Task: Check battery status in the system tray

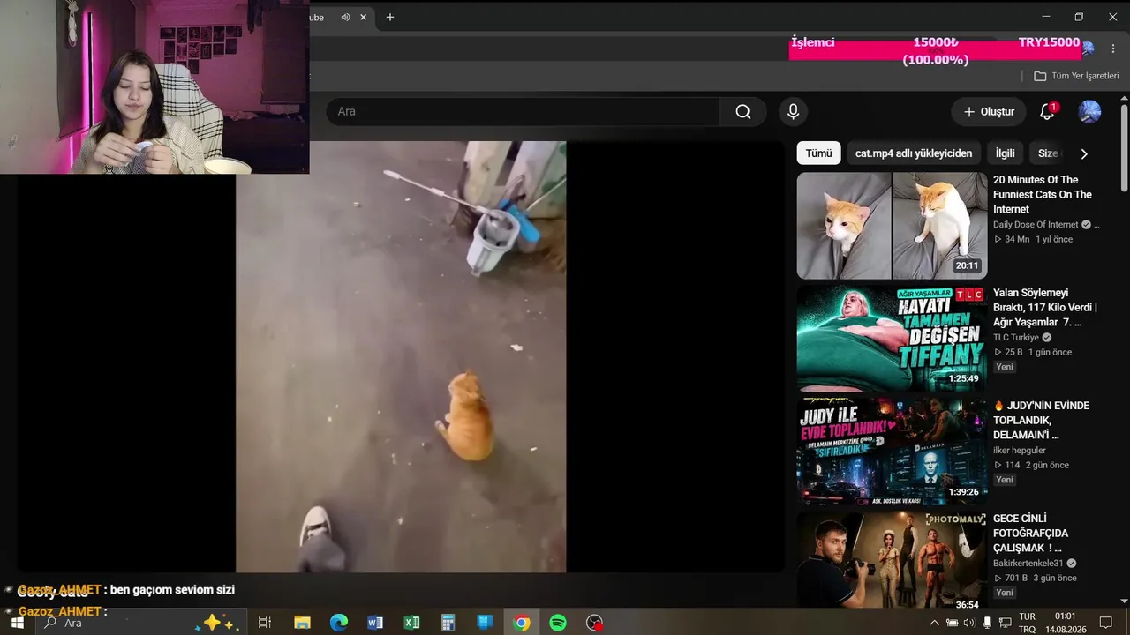Action: 952,623
